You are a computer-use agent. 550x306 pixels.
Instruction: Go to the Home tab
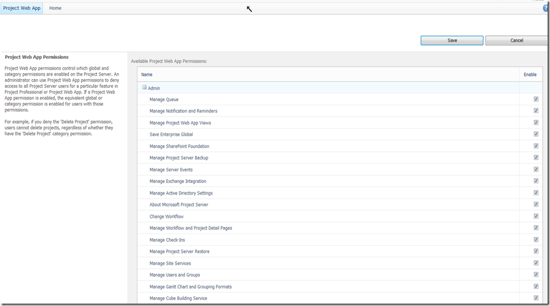point(55,8)
